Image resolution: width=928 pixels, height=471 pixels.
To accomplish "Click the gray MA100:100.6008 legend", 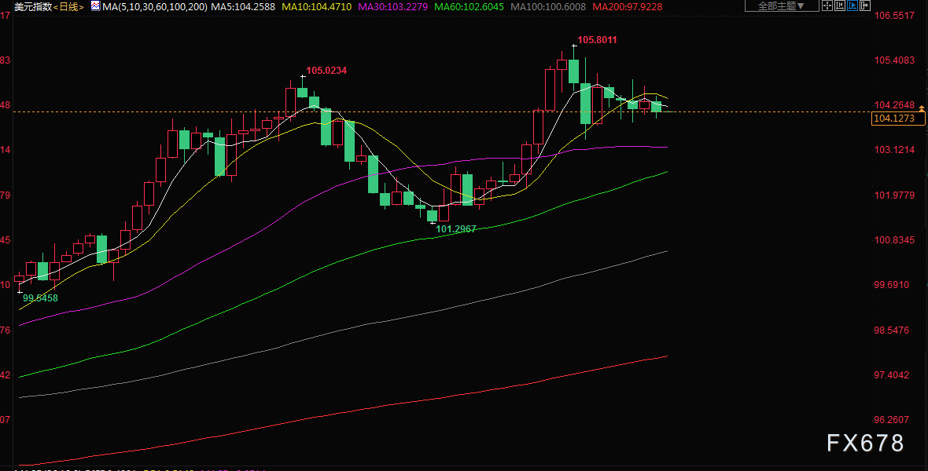I will [548, 6].
